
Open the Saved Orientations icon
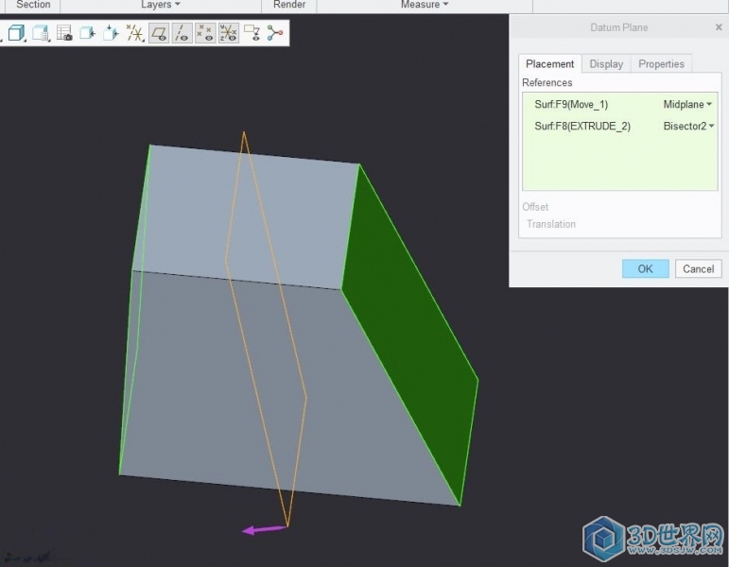[x=41, y=33]
